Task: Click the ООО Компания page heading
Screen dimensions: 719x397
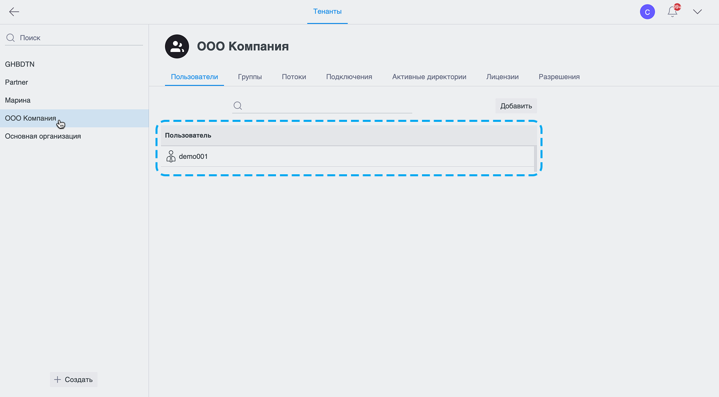Action: tap(243, 46)
